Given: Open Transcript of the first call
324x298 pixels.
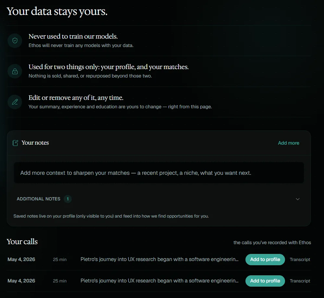Looking at the screenshot, I should (x=300, y=259).
